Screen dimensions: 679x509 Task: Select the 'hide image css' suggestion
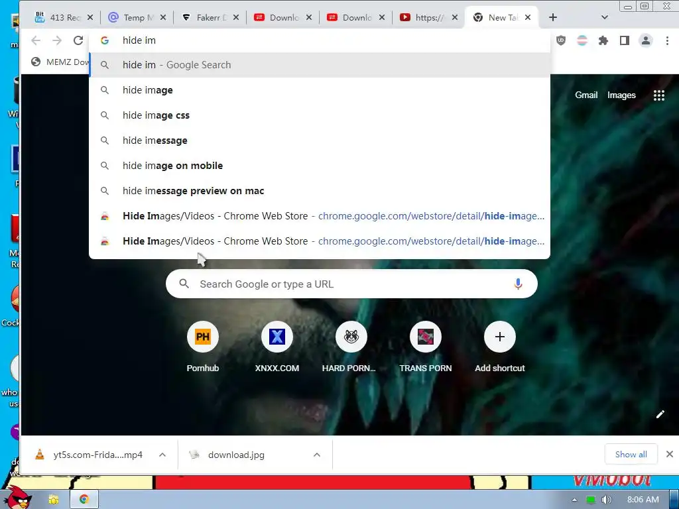point(320,115)
